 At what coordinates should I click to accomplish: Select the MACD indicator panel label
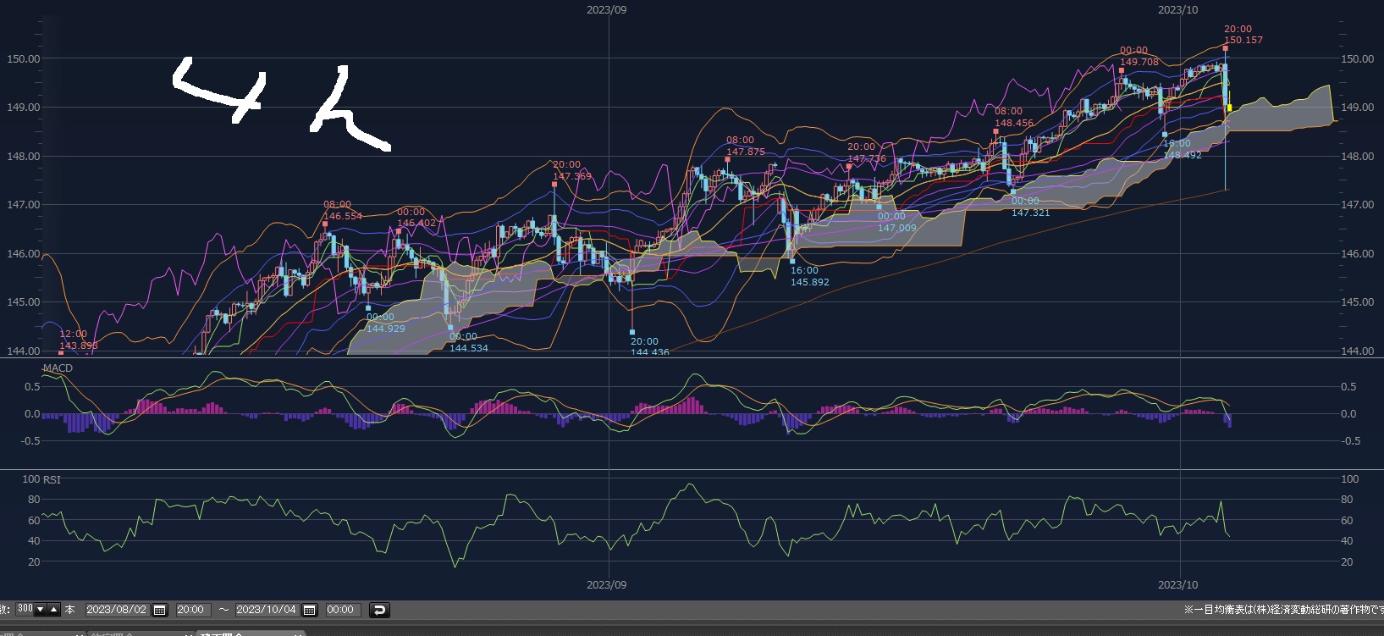tap(58, 368)
